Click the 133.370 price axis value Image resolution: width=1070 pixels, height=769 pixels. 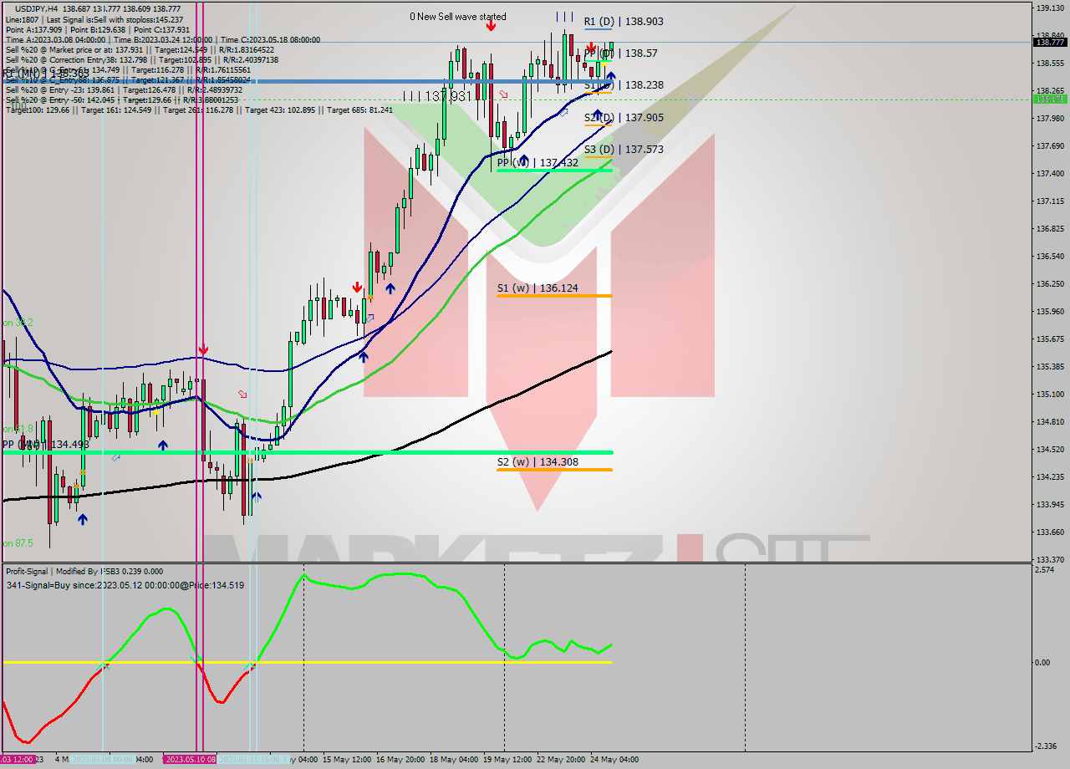point(1049,560)
